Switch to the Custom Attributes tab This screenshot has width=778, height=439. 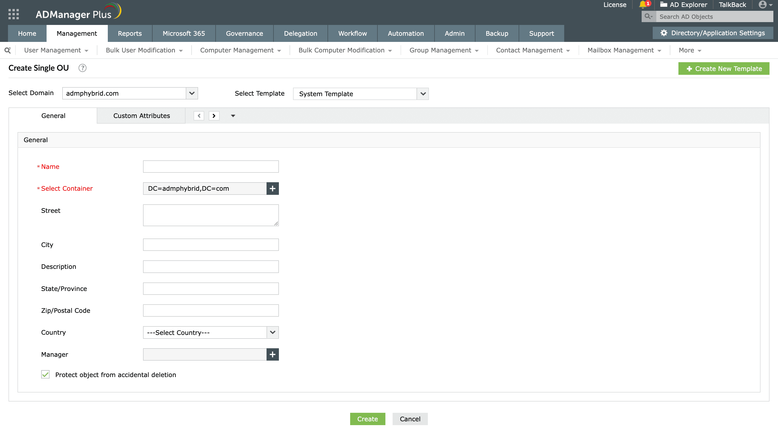click(141, 116)
